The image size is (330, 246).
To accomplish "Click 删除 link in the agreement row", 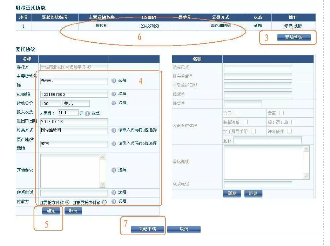I will (x=298, y=25).
